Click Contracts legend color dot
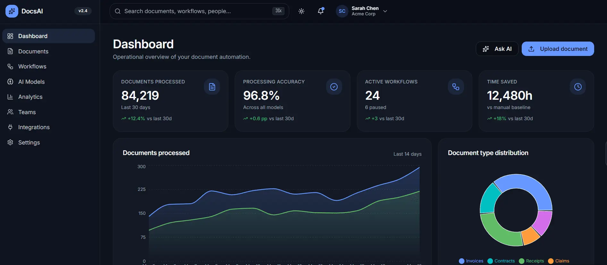The height and width of the screenshot is (265, 607). [490, 261]
